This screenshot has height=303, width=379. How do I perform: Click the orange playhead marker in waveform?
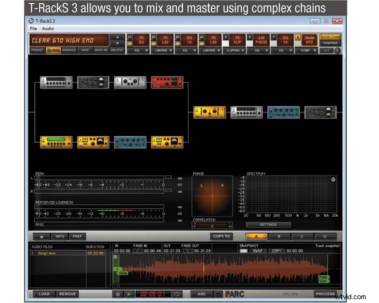[203, 268]
